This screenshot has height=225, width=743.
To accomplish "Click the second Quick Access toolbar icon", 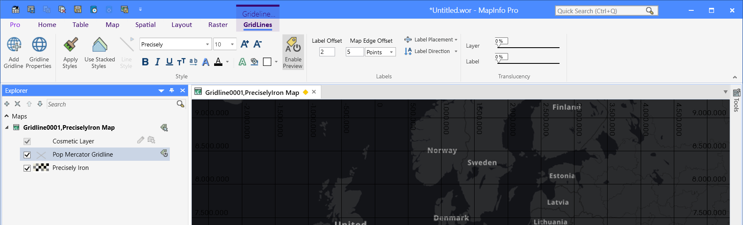I will [x=31, y=10].
